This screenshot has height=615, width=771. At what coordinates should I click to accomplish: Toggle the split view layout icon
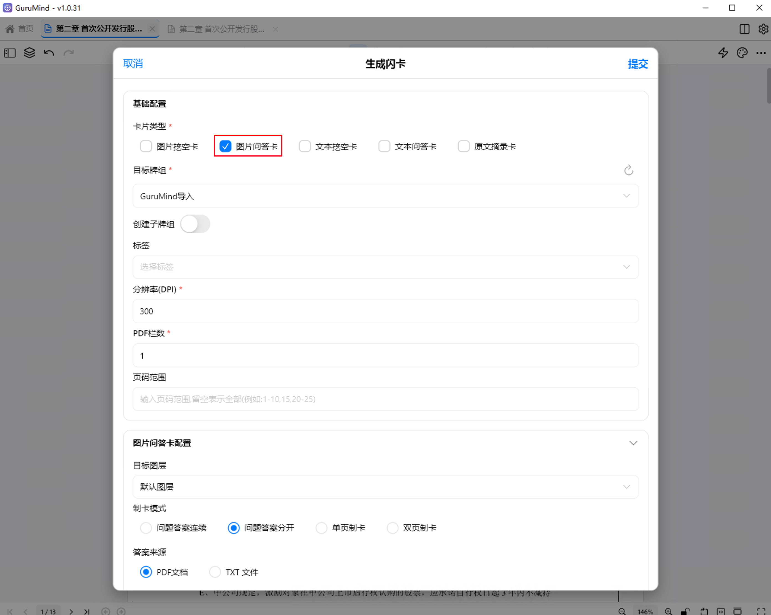(x=744, y=29)
